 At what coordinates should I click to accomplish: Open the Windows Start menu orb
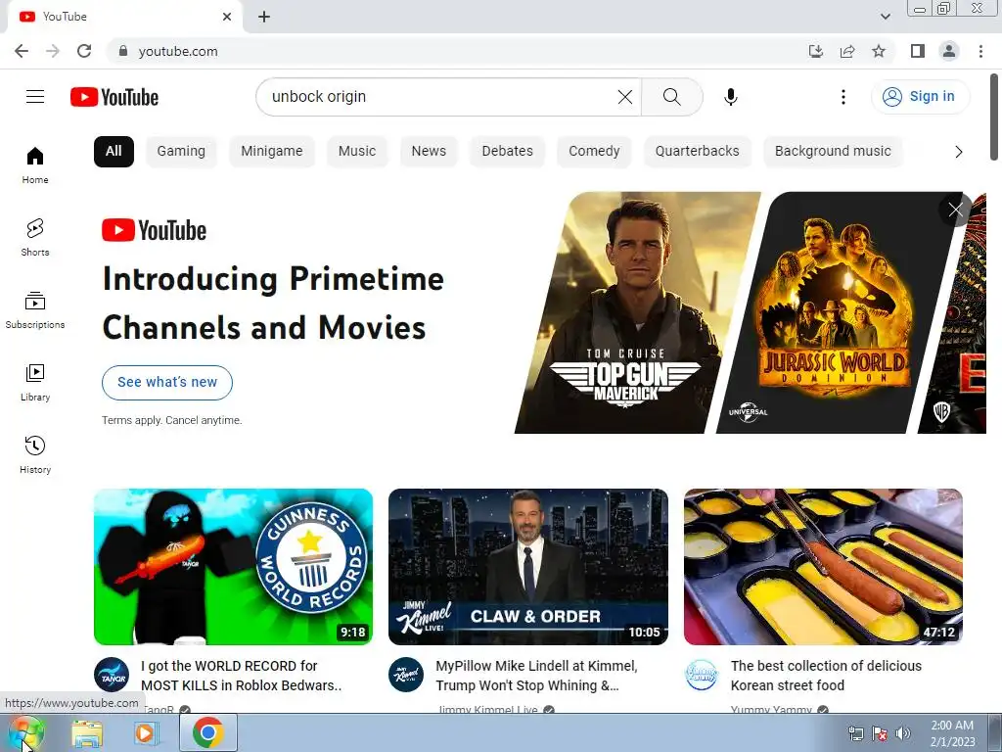pos(25,733)
